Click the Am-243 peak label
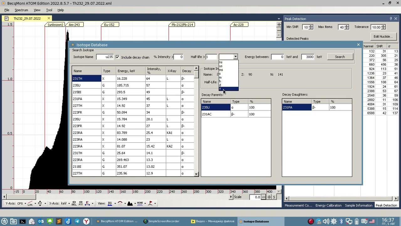The width and height of the screenshot is (401, 226). tap(74, 24)
